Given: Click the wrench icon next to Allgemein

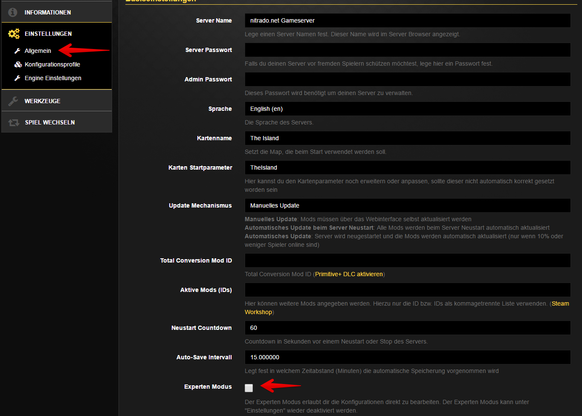Looking at the screenshot, I should click(x=17, y=51).
